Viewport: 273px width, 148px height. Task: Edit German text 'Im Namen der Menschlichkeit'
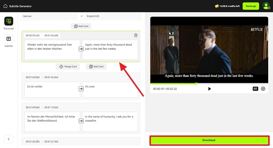tap(52, 122)
